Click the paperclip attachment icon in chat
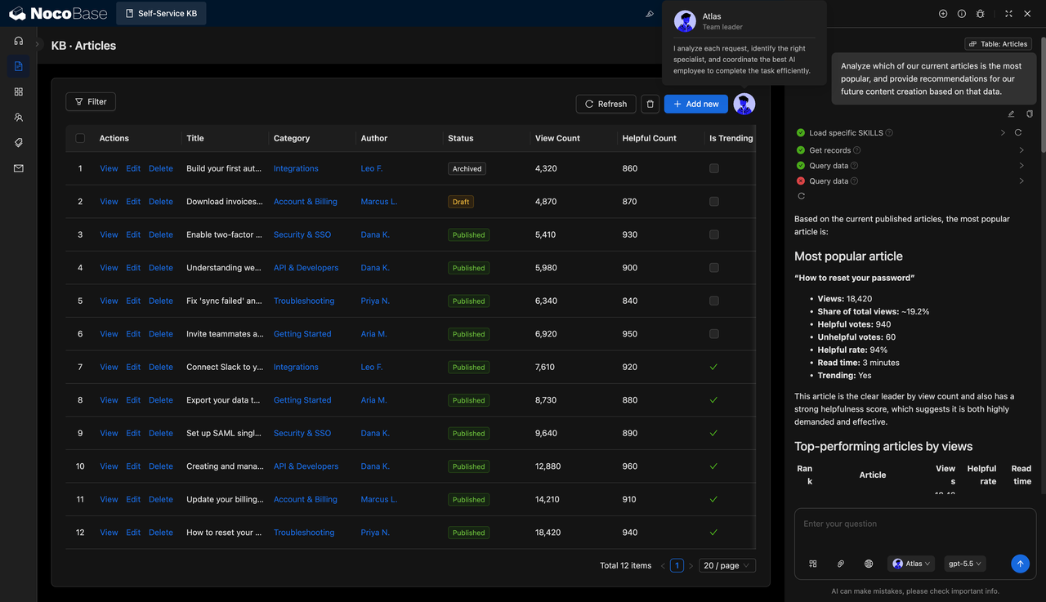This screenshot has height=602, width=1046. tap(840, 564)
